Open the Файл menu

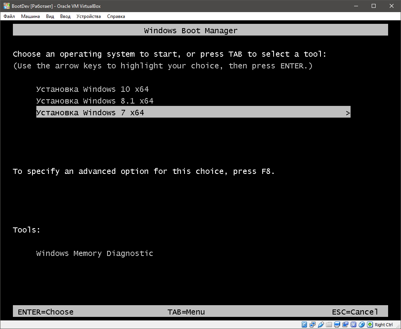(9, 16)
